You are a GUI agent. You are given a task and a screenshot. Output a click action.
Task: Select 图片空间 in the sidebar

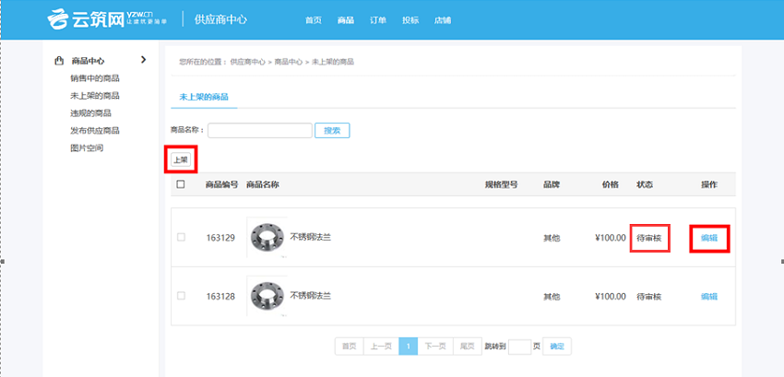(x=87, y=147)
